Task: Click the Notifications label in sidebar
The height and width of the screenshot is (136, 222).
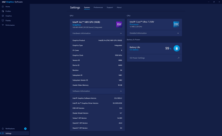Action: click(x=10, y=129)
